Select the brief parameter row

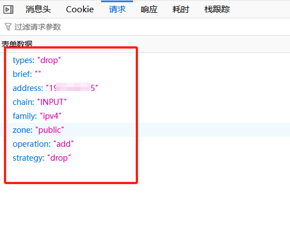coord(145,74)
